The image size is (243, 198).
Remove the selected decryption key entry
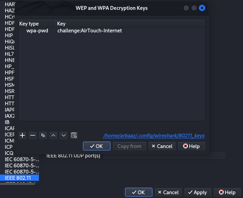[x=33, y=135]
